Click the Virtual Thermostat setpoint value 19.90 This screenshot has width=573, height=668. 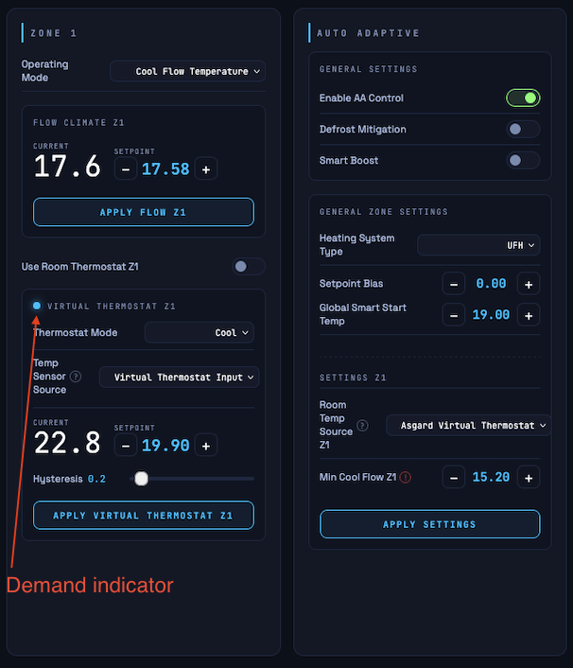coord(165,446)
